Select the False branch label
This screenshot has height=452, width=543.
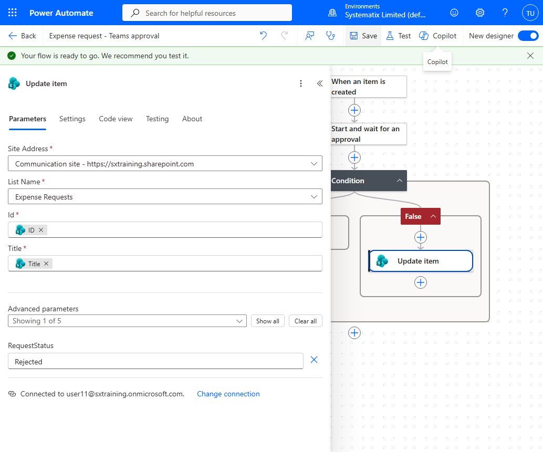[x=413, y=216]
